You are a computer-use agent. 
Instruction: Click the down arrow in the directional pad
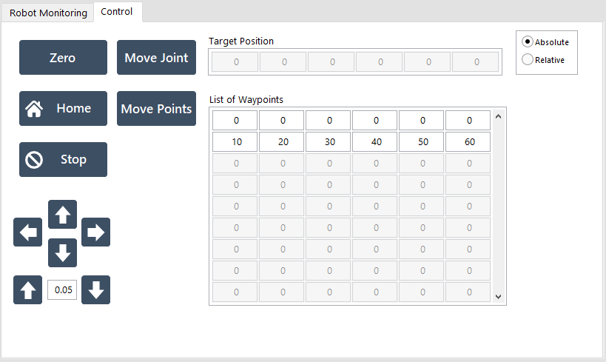tap(63, 253)
